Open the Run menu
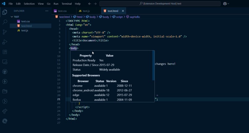The image size is (249, 133). coord(56,4)
